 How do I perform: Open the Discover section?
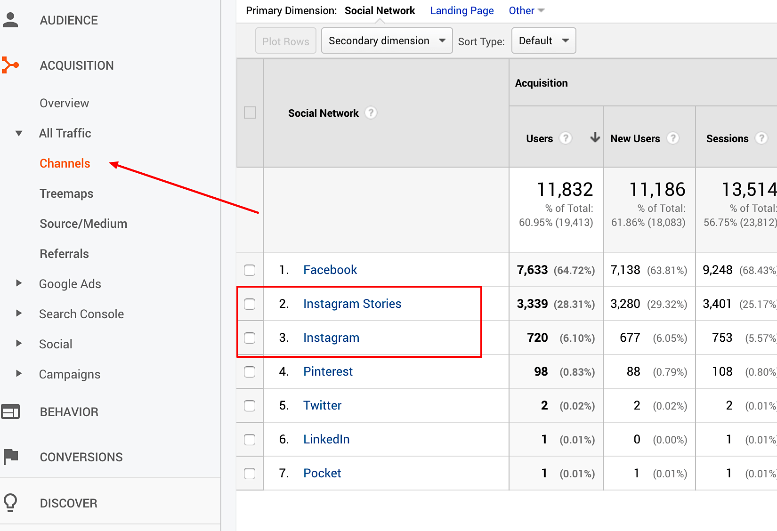coord(69,503)
